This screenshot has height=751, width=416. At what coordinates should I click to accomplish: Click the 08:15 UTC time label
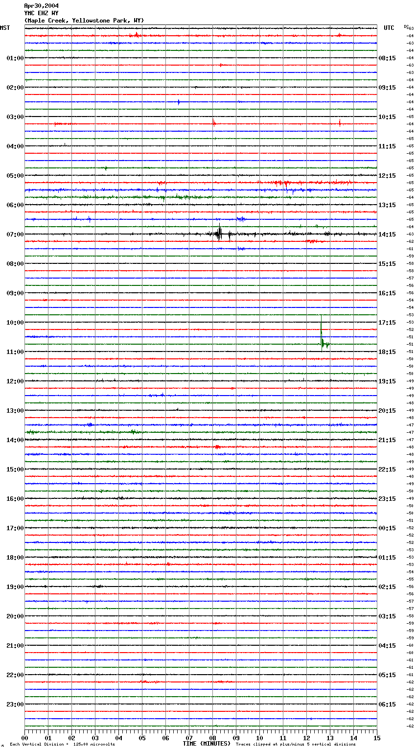387,58
